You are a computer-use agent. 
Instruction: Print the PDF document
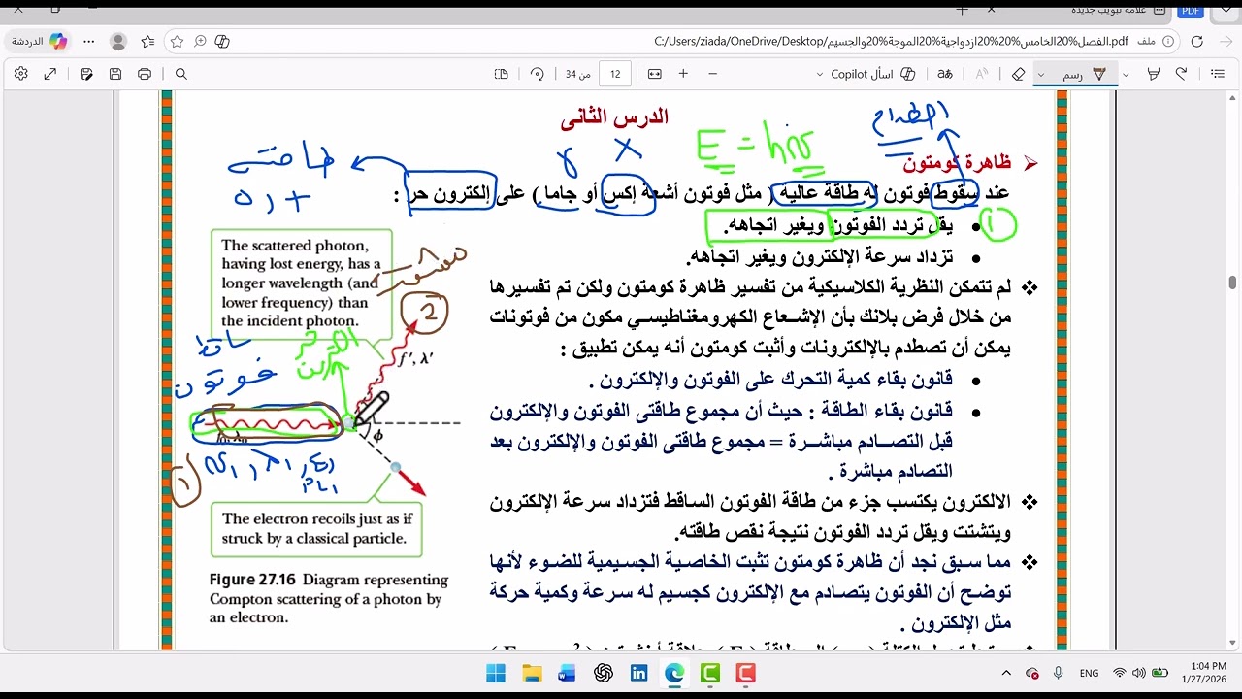click(145, 74)
